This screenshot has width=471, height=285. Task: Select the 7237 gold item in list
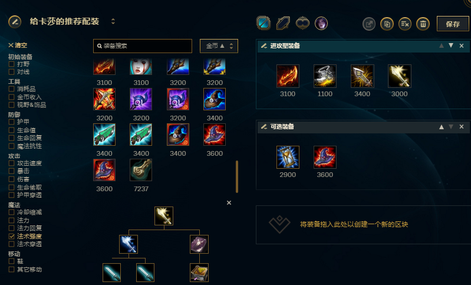point(141,170)
